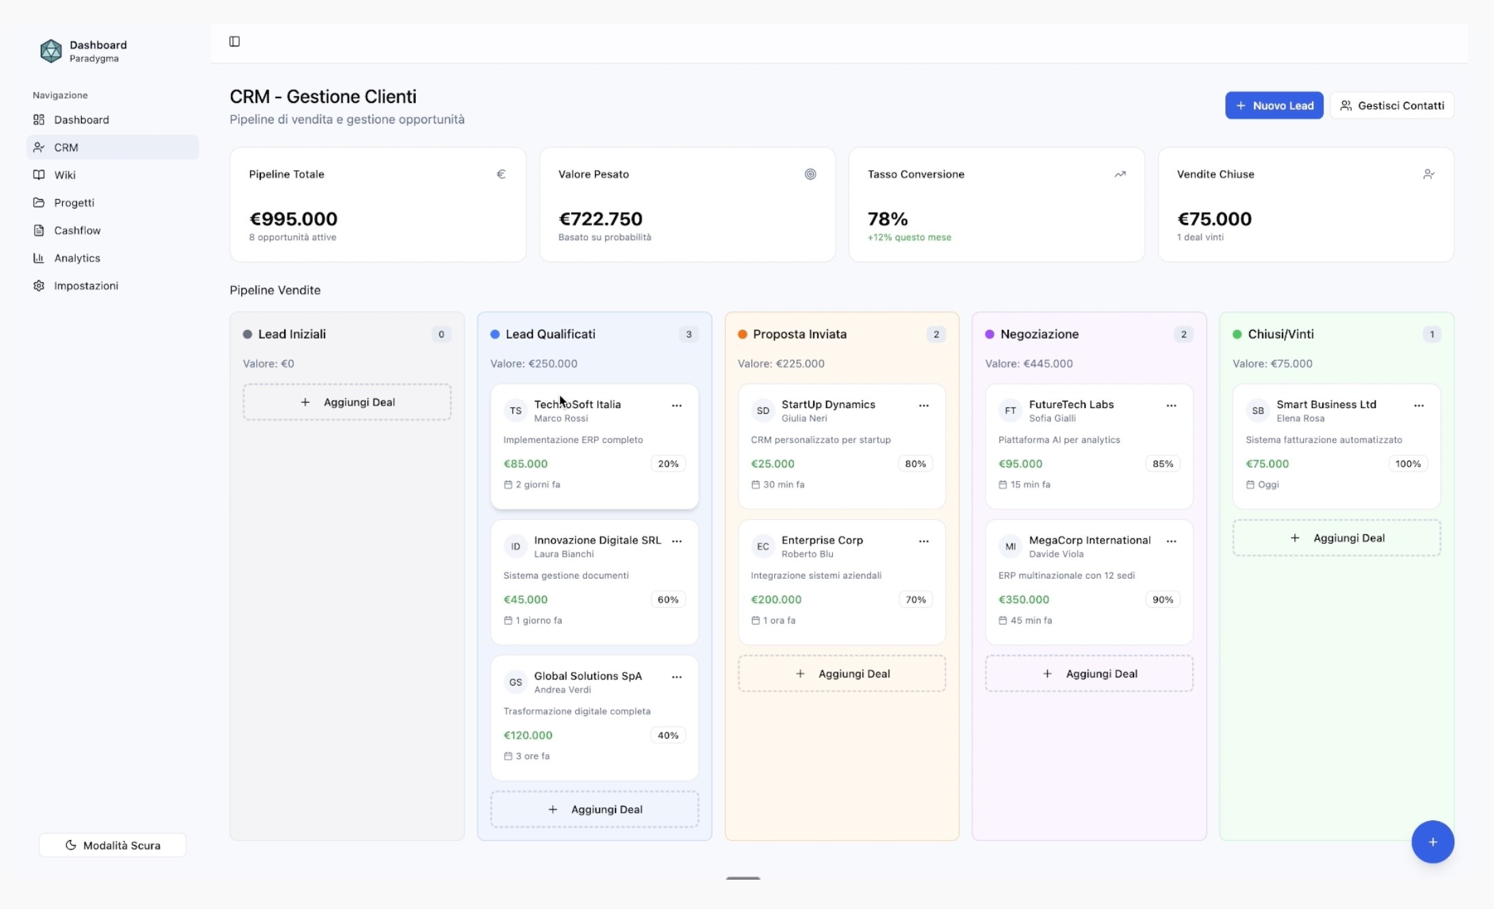Toggle Modalità Scura dark mode

[112, 845]
